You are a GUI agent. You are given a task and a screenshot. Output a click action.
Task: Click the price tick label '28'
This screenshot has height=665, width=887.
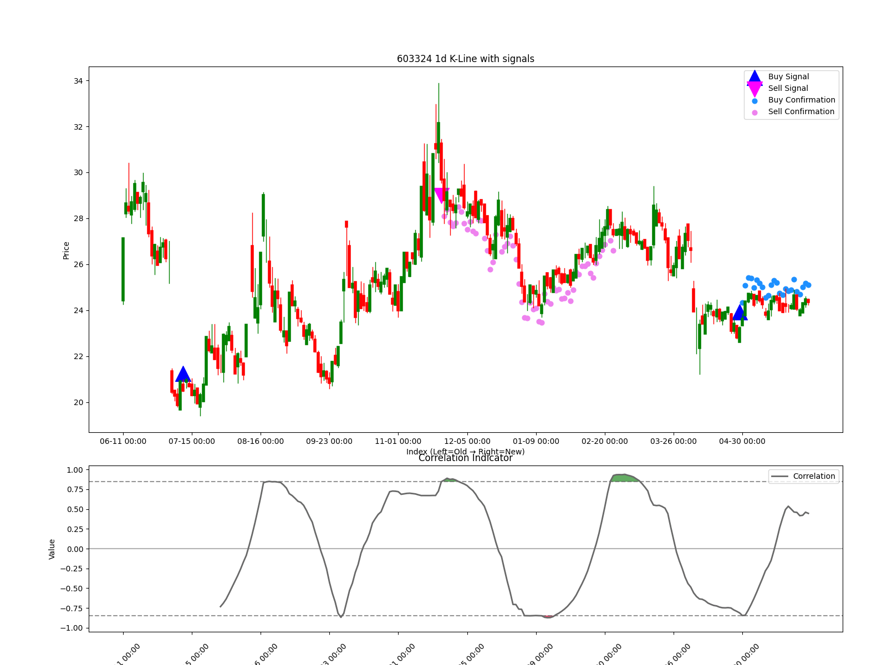[78, 218]
